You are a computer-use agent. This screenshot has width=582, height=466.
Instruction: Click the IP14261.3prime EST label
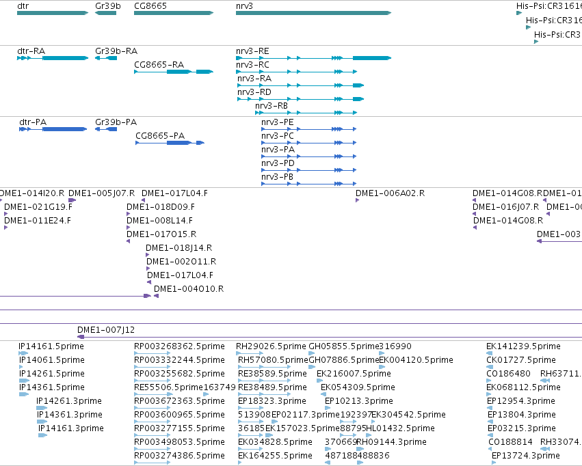click(69, 401)
